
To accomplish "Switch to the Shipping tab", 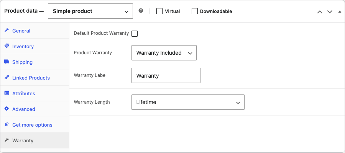I will tap(35, 62).
